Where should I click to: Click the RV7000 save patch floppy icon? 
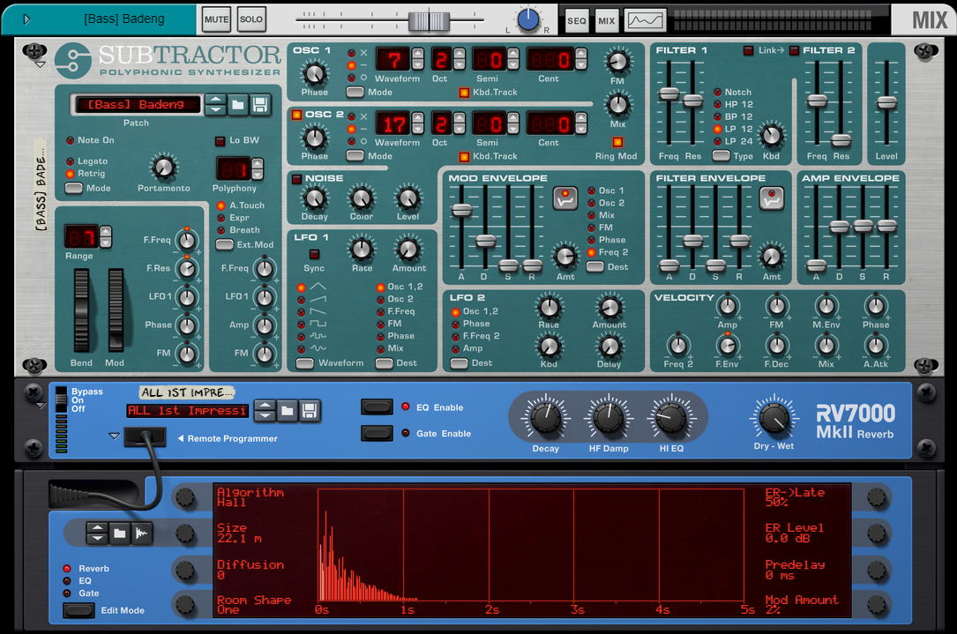click(310, 410)
